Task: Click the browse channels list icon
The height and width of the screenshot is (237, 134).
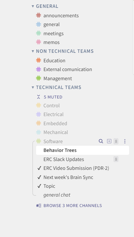Action: (x=39, y=206)
